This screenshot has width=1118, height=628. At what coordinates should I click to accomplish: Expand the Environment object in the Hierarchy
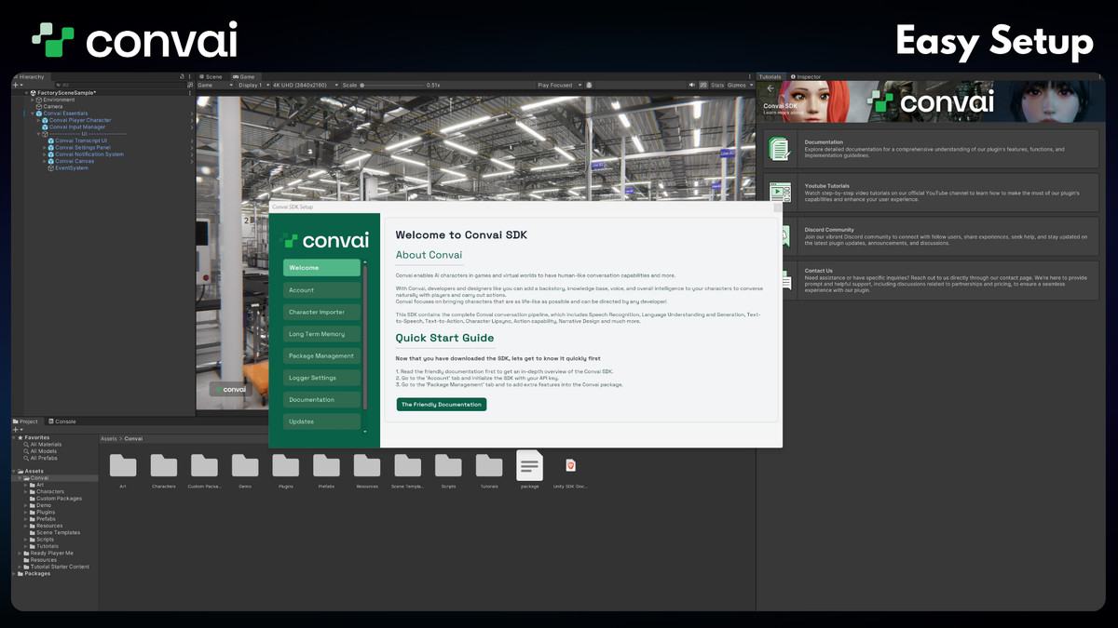tap(33, 100)
